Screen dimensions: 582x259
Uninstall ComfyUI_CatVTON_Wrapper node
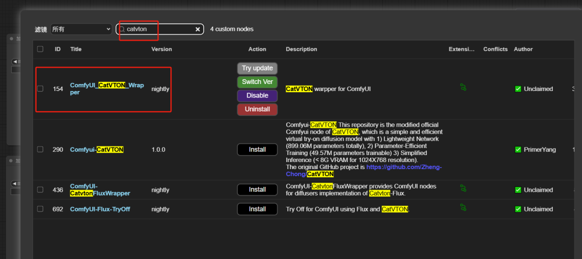(257, 109)
